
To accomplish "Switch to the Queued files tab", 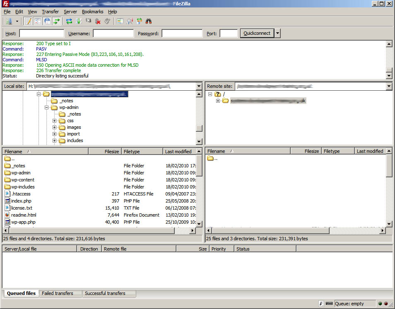I will pos(21,293).
